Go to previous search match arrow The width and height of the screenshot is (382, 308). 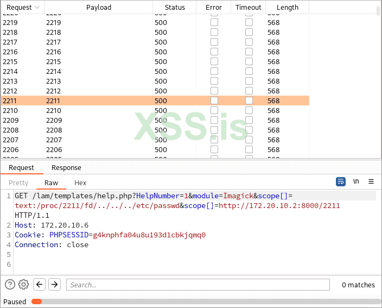click(x=39, y=284)
